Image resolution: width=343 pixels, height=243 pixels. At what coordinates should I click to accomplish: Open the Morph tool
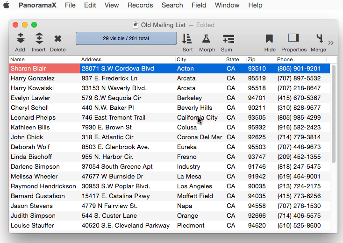click(206, 39)
